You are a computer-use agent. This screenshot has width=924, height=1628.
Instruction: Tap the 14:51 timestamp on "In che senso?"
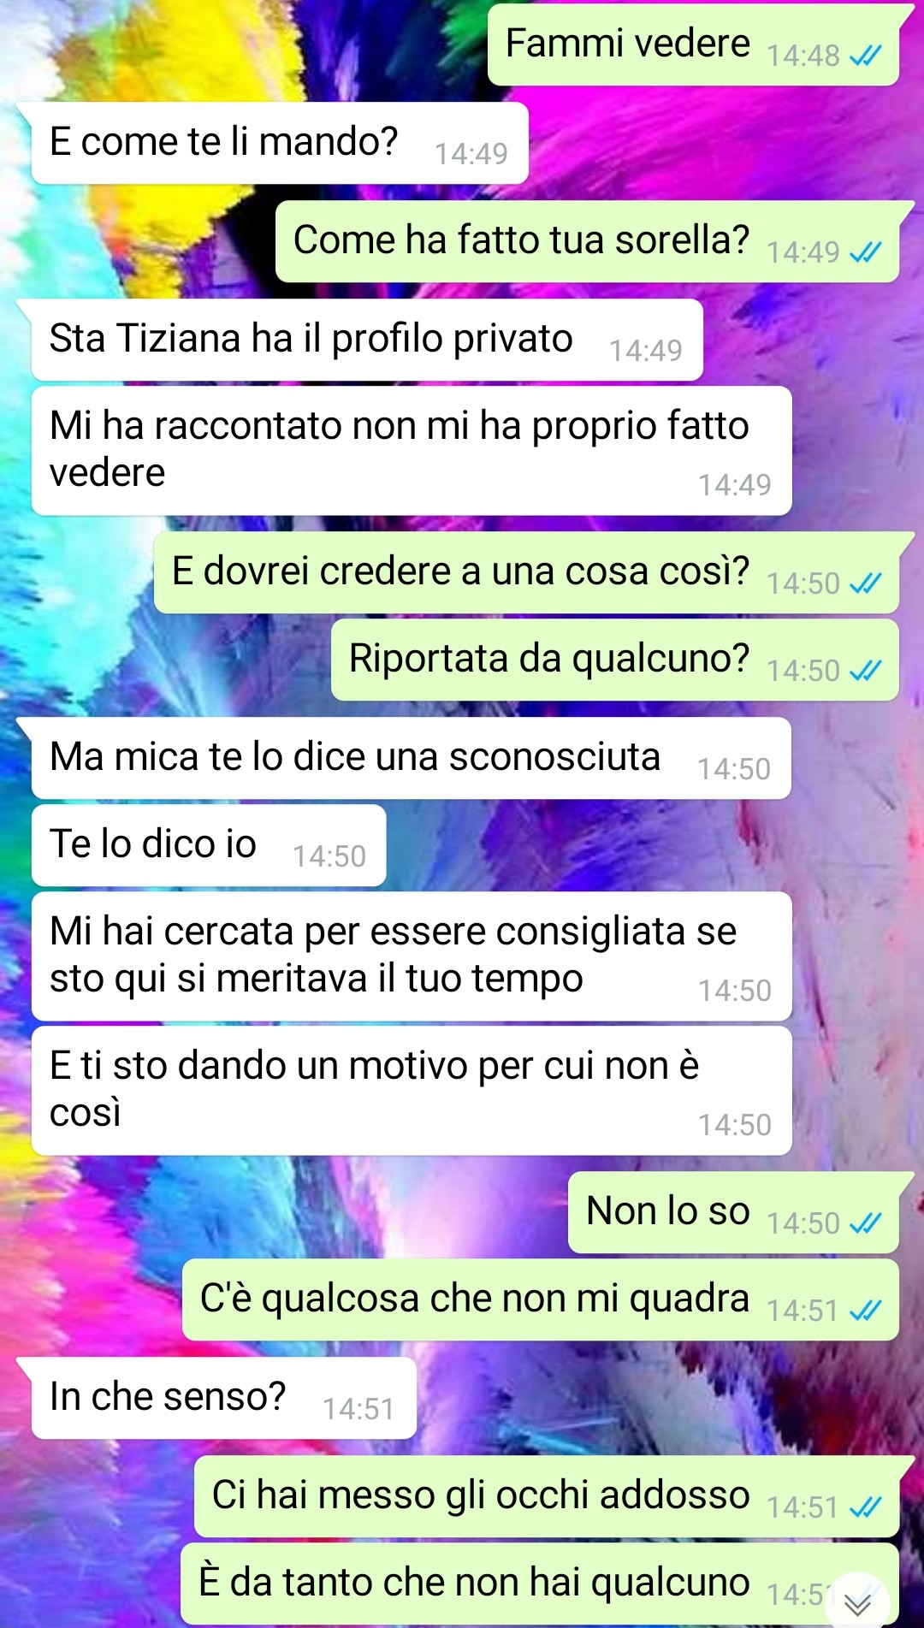pyautogui.click(x=358, y=1409)
